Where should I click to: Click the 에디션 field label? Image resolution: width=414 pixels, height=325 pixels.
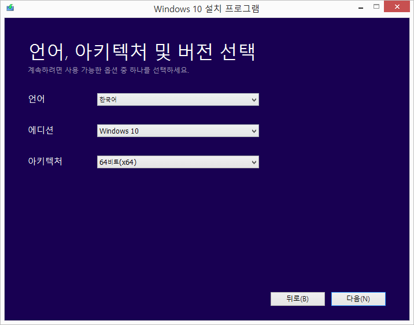point(40,130)
